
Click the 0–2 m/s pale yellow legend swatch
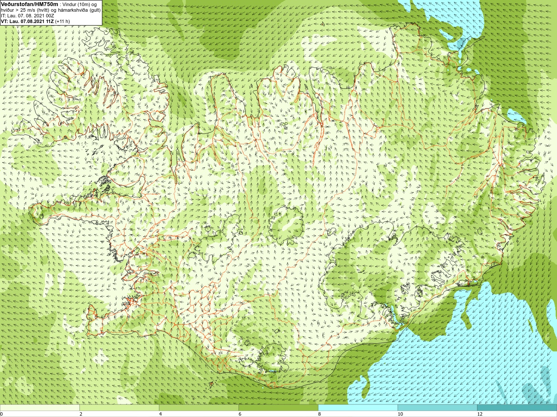pyautogui.click(x=40, y=408)
